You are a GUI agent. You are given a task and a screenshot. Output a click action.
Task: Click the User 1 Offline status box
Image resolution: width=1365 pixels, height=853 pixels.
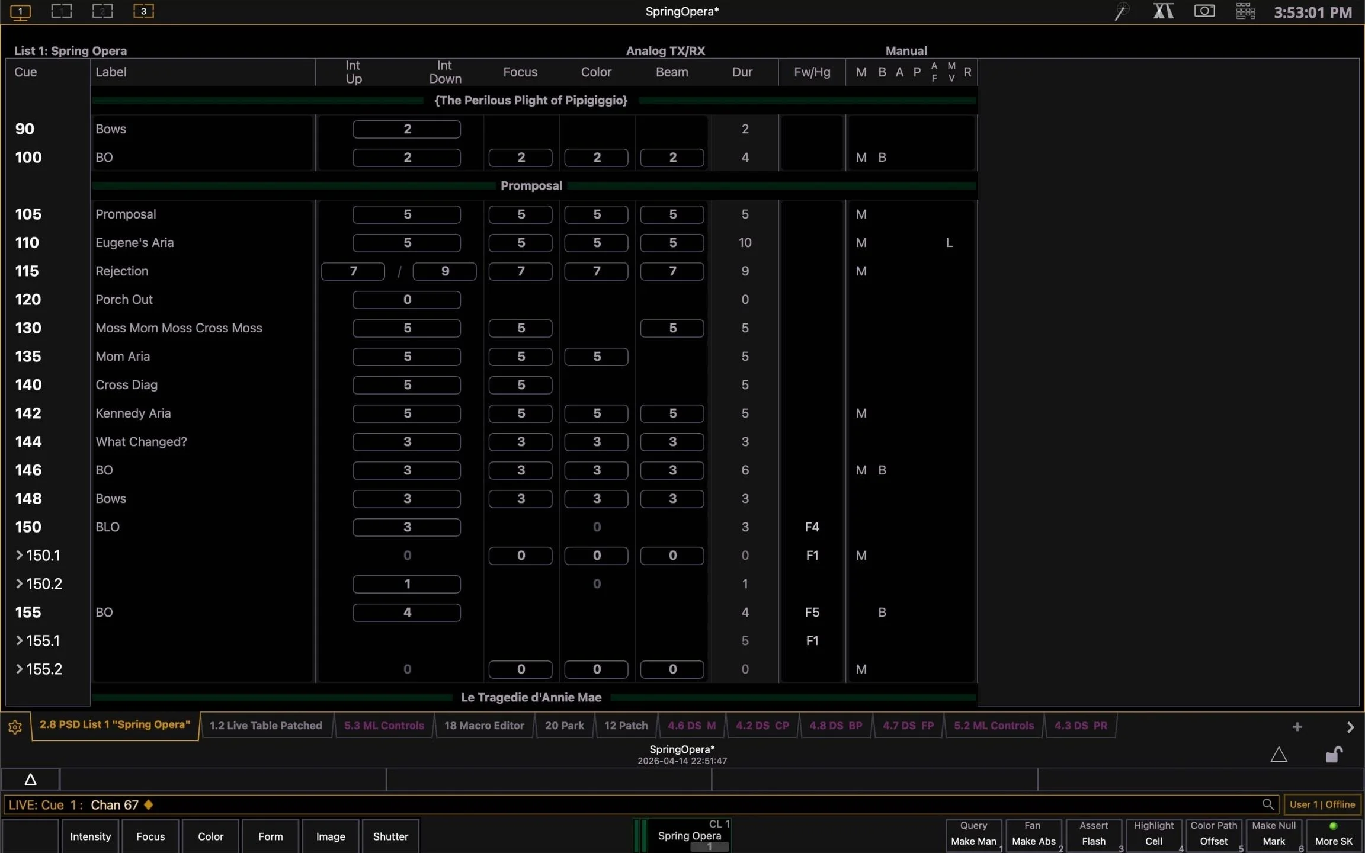pos(1322,804)
